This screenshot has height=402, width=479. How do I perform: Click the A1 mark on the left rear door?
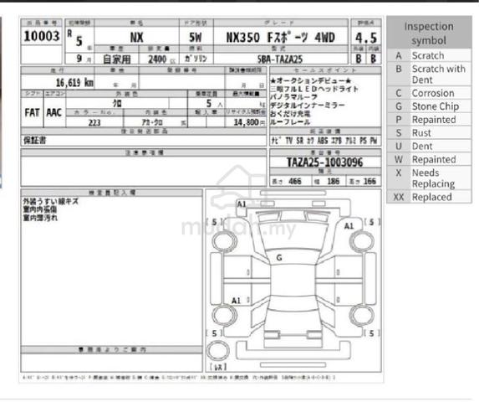tap(236, 301)
